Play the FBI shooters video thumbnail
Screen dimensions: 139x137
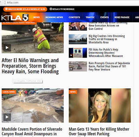click(x=71, y=55)
